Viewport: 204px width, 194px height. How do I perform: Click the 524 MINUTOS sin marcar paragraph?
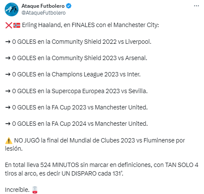point(102,169)
